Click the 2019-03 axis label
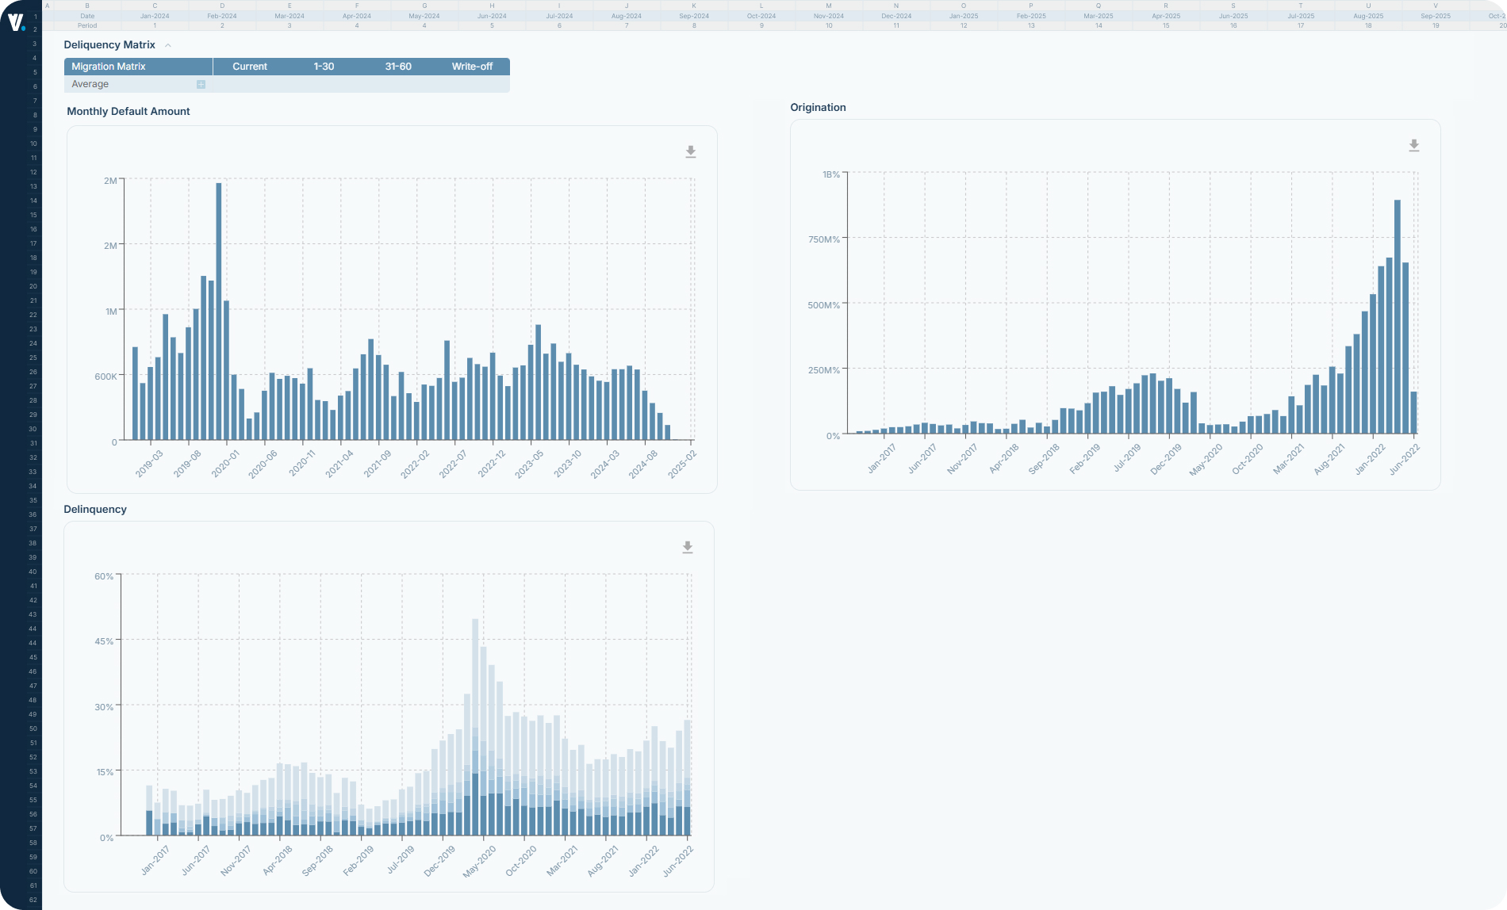This screenshot has width=1507, height=910. [x=149, y=464]
